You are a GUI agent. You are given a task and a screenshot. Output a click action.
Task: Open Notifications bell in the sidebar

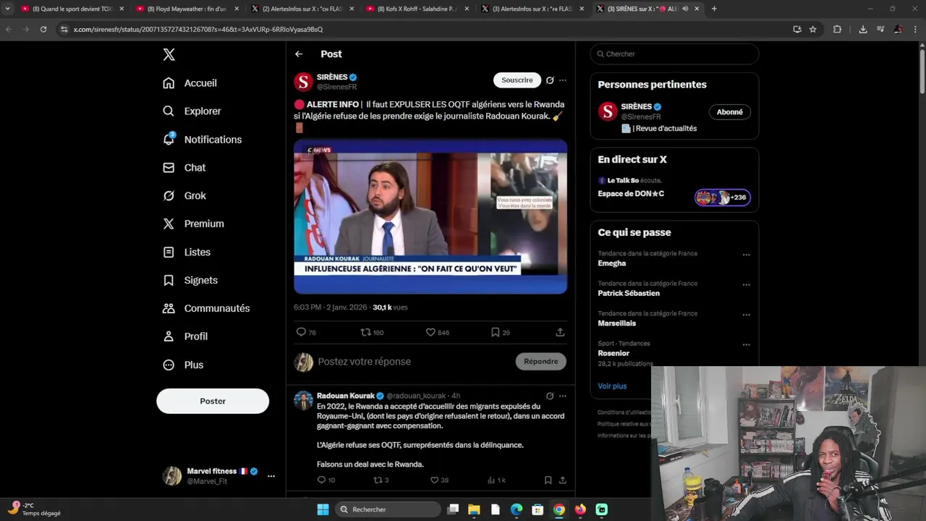pyautogui.click(x=202, y=140)
